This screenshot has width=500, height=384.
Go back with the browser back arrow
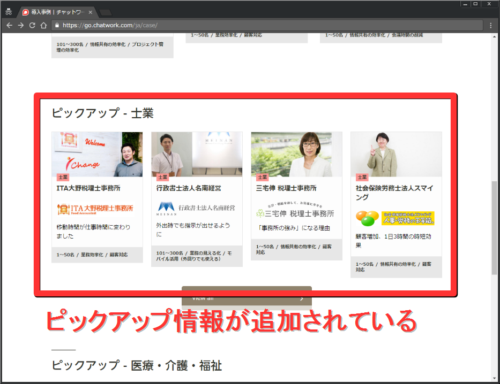pos(9,26)
